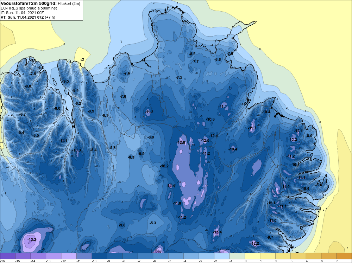Click the -9.7 temperature label

click(270, 237)
